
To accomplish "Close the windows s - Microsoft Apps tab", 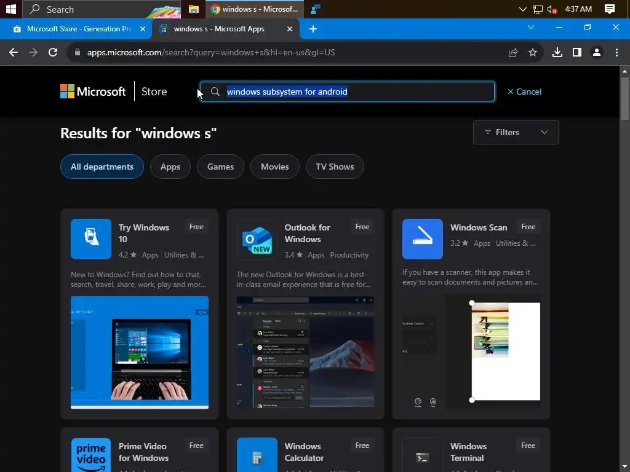I will 290,29.
